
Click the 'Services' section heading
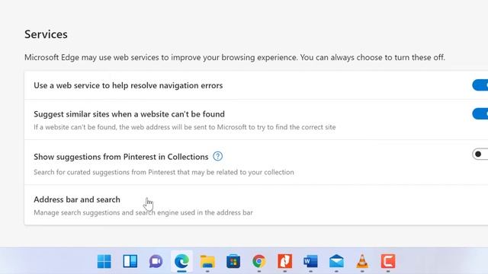[46, 34]
